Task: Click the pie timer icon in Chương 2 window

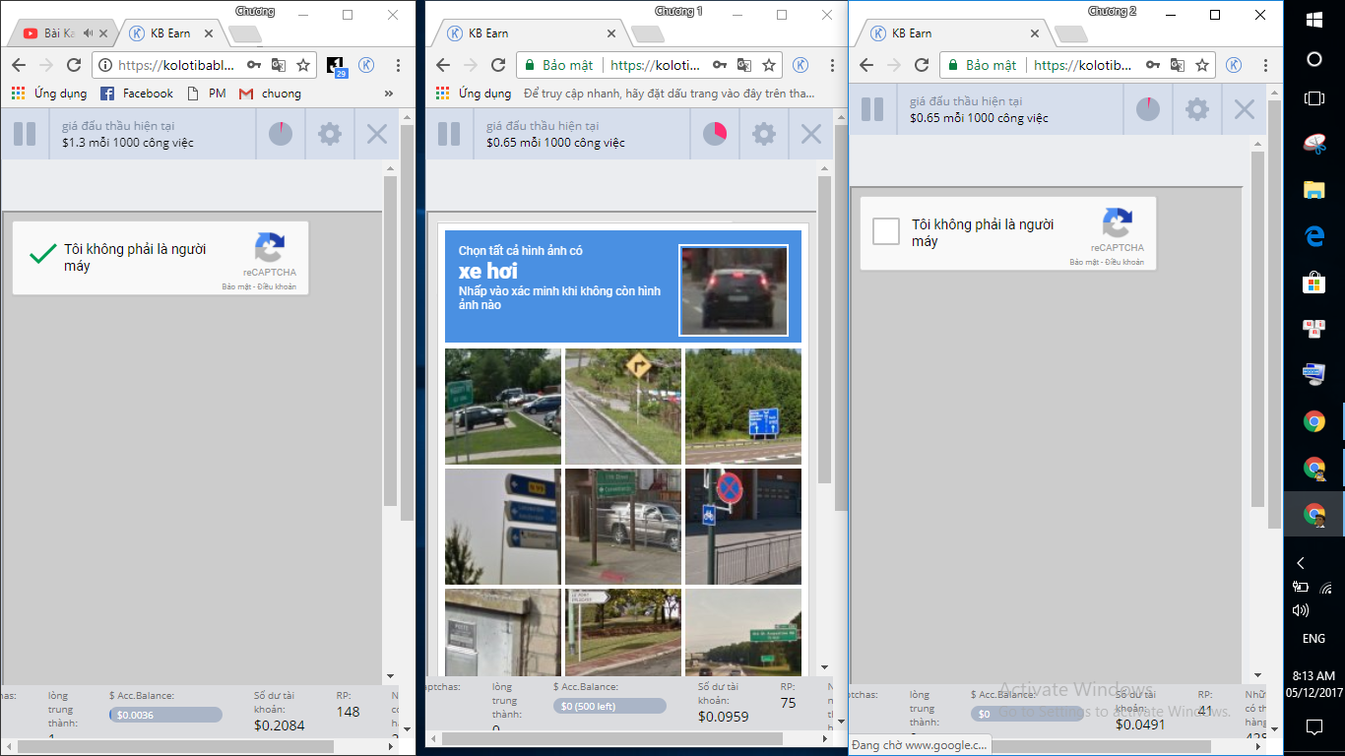Action: [1148, 108]
